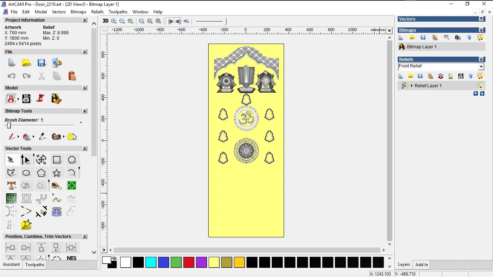Choose the Create Polygon vector tool
This screenshot has height=277, width=493.
point(42,173)
